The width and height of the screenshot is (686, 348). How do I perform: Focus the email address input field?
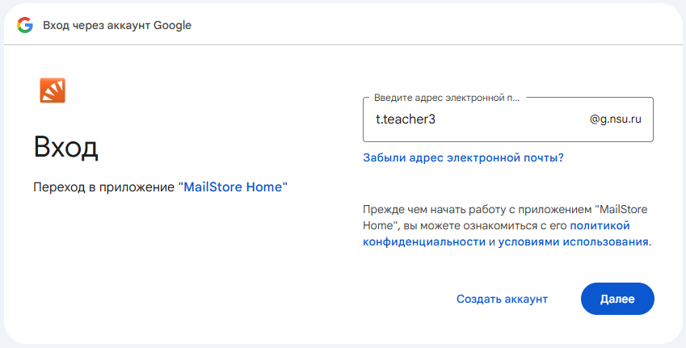click(x=508, y=119)
